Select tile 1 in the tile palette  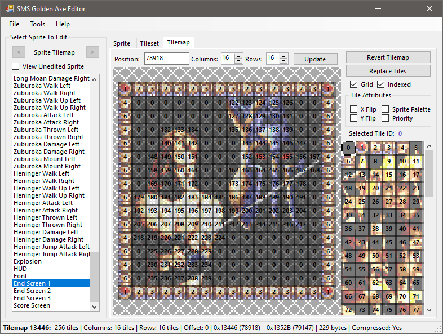(x=362, y=148)
